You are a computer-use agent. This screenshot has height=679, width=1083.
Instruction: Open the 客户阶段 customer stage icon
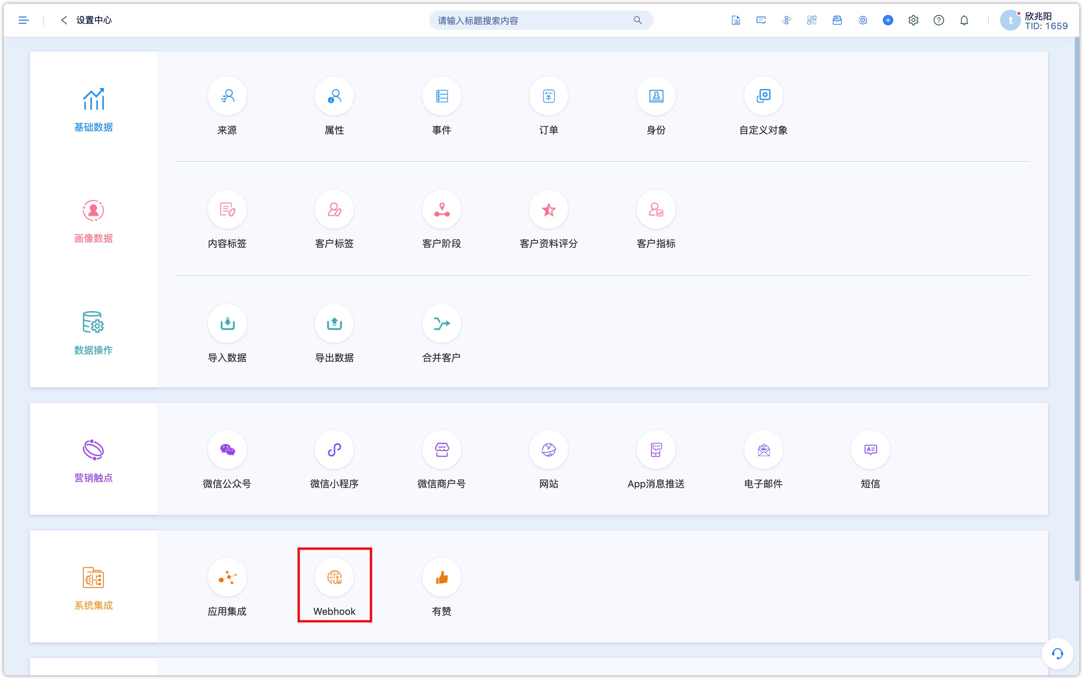click(x=442, y=210)
